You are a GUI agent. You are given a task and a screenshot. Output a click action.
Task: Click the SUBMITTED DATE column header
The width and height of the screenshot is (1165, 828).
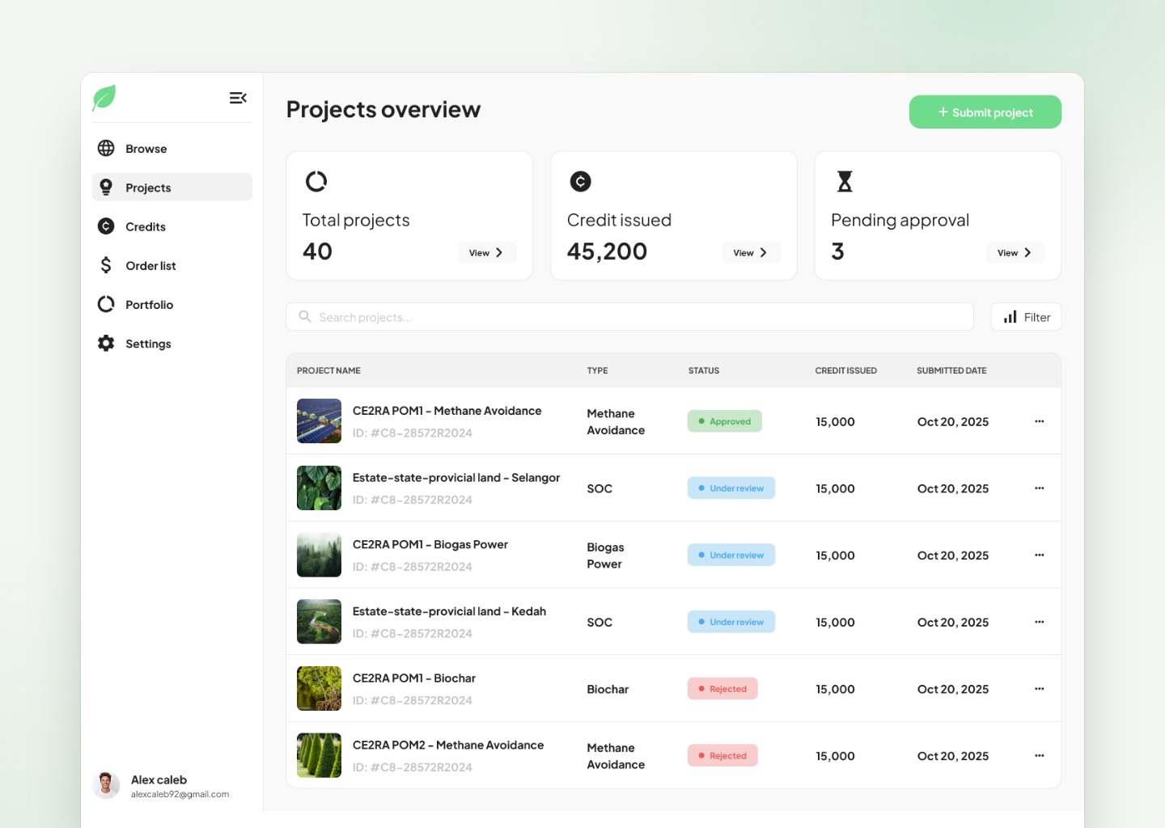point(951,370)
